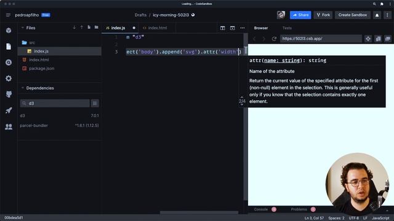Click the JavaScript language mode status item
The width and height of the screenshot is (394, 221).
[x=380, y=218]
